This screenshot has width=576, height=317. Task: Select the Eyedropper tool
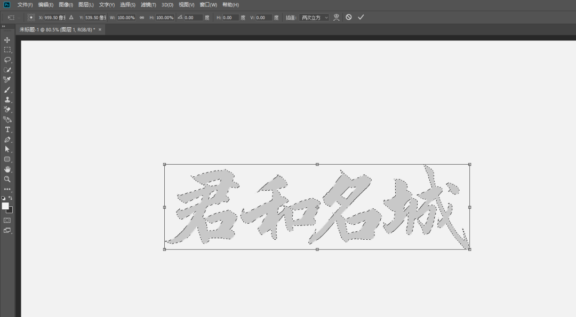(x=7, y=79)
